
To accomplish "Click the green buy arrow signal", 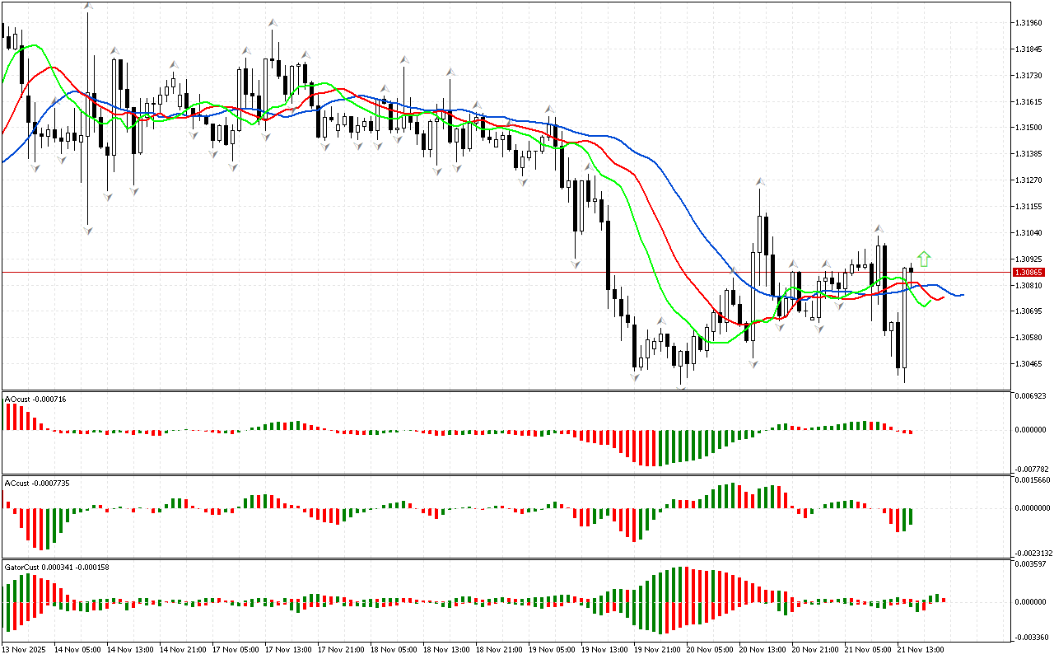I will pos(924,259).
